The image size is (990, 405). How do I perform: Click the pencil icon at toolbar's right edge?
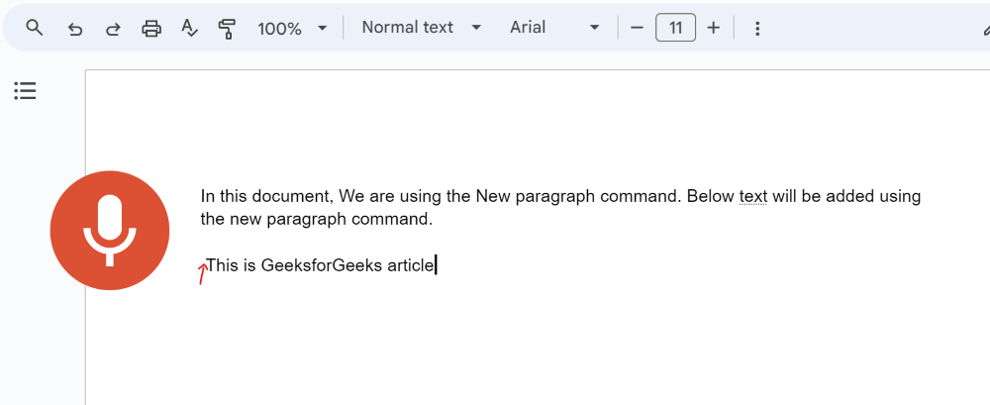[x=983, y=29]
